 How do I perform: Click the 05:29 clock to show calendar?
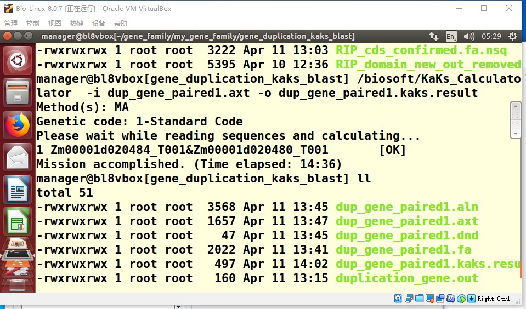tap(491, 36)
